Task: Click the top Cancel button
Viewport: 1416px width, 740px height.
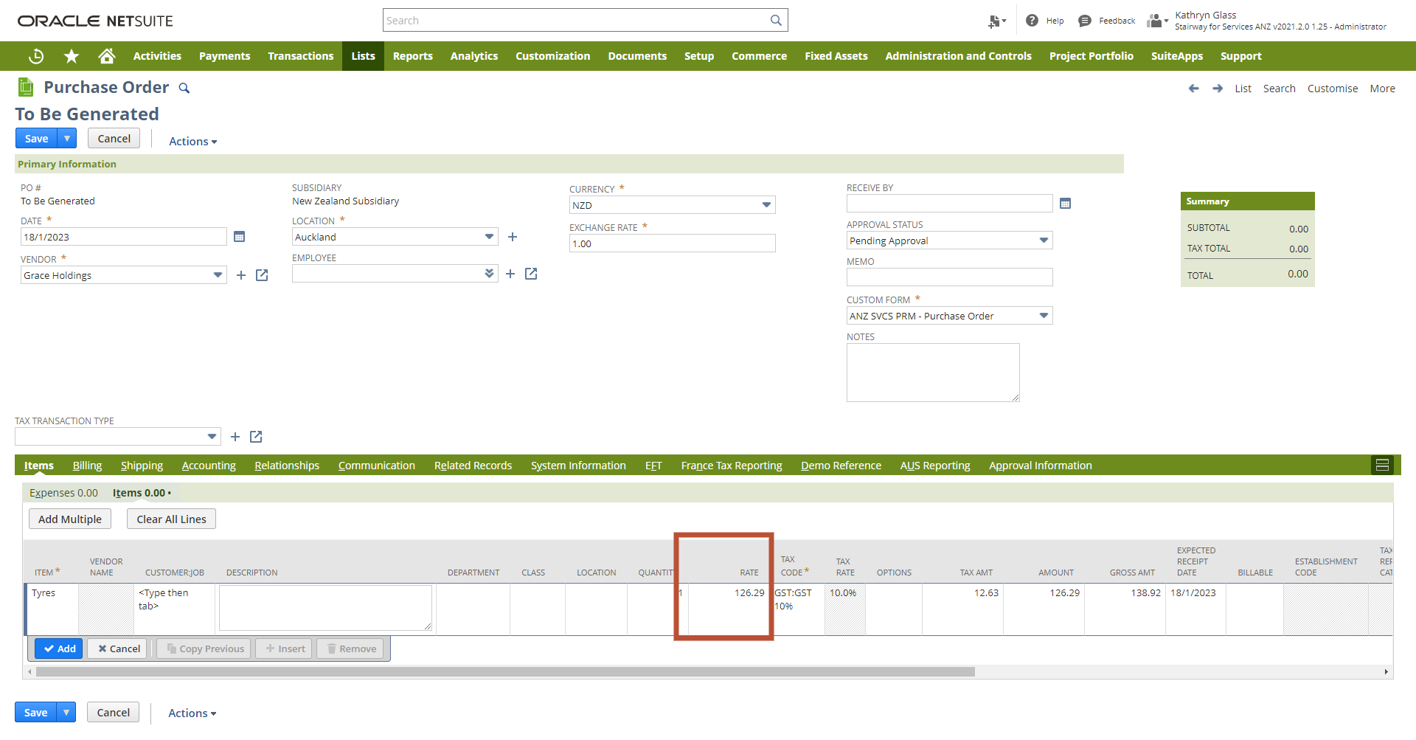Action: pos(114,139)
